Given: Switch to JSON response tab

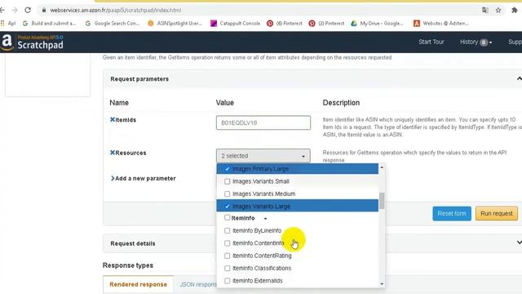Looking at the screenshot, I should point(198,284).
